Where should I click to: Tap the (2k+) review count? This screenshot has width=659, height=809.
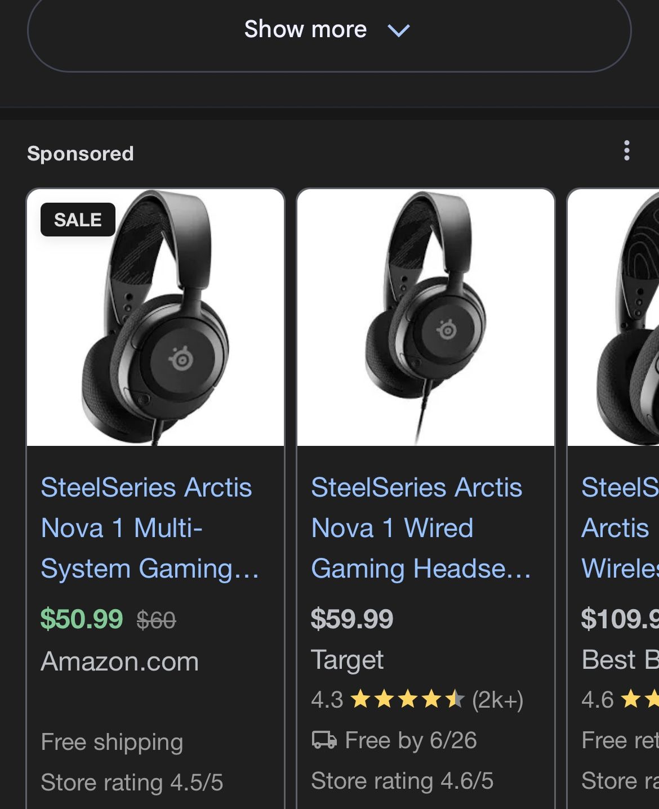[497, 700]
